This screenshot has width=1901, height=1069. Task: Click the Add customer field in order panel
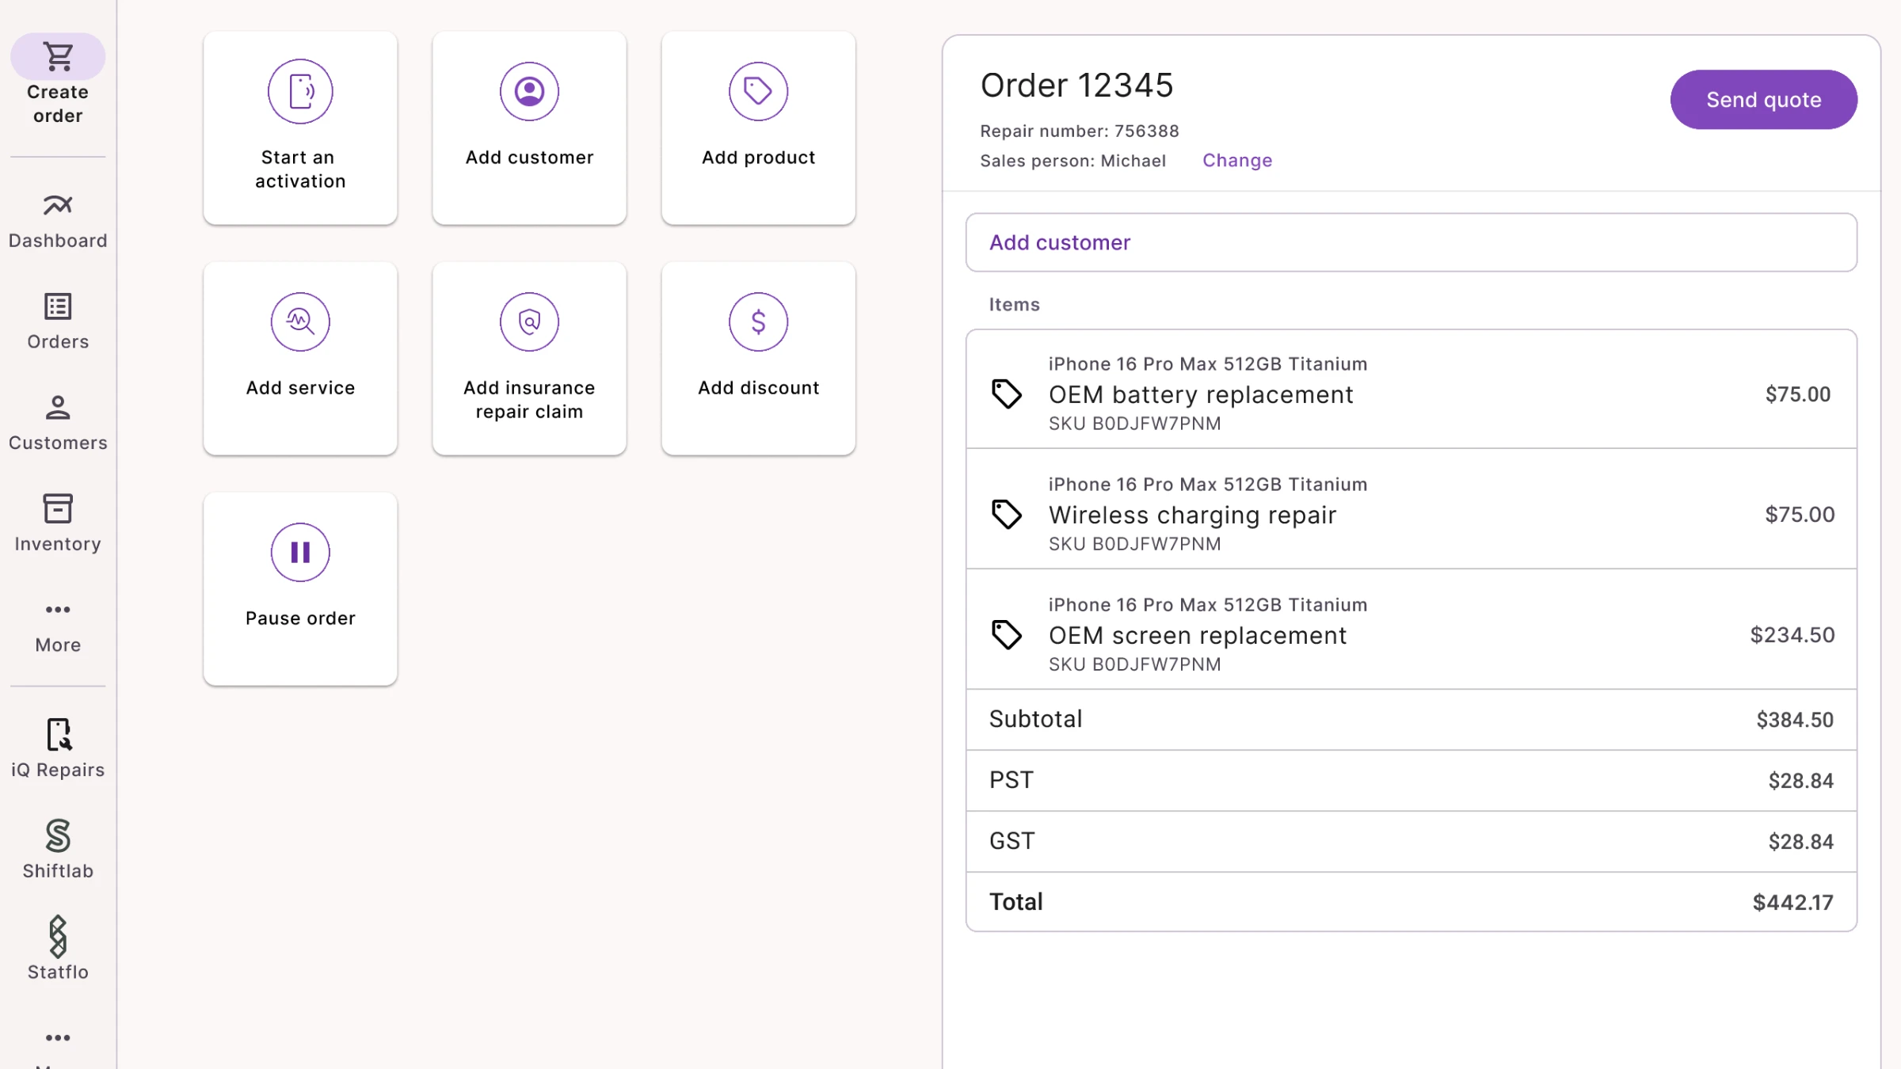1411,242
